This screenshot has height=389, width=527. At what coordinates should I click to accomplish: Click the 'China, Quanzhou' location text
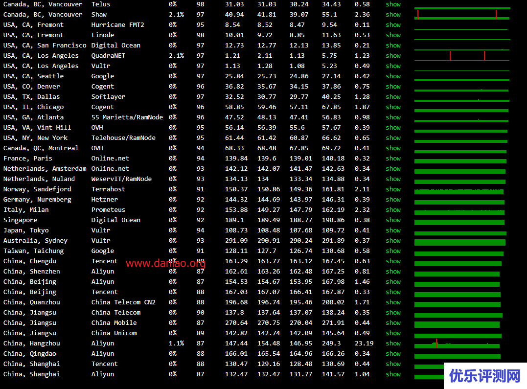click(32, 302)
